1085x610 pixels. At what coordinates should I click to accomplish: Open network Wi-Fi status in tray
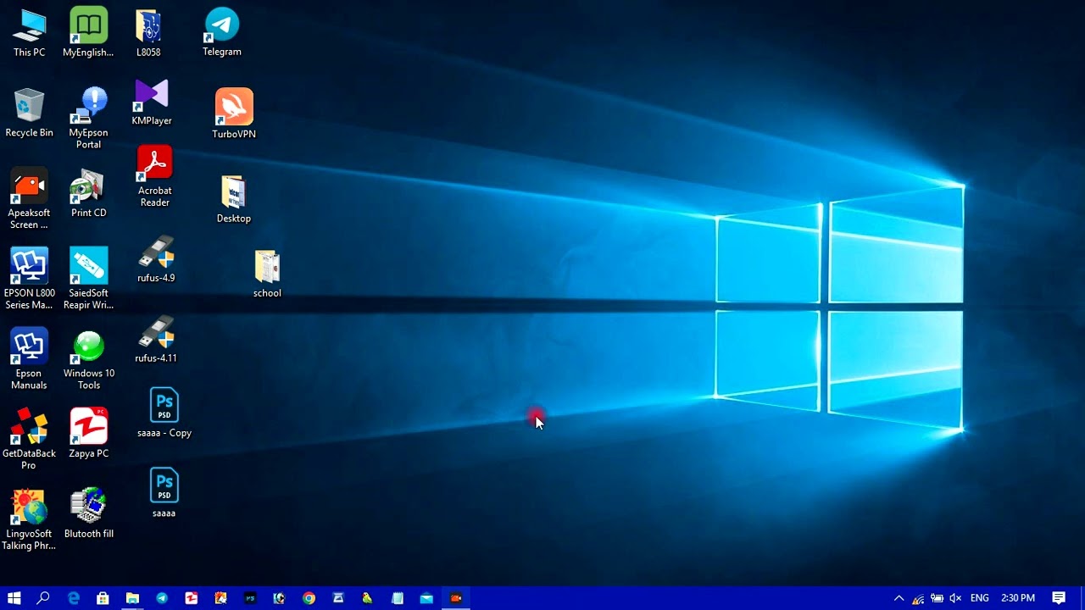pos(918,598)
